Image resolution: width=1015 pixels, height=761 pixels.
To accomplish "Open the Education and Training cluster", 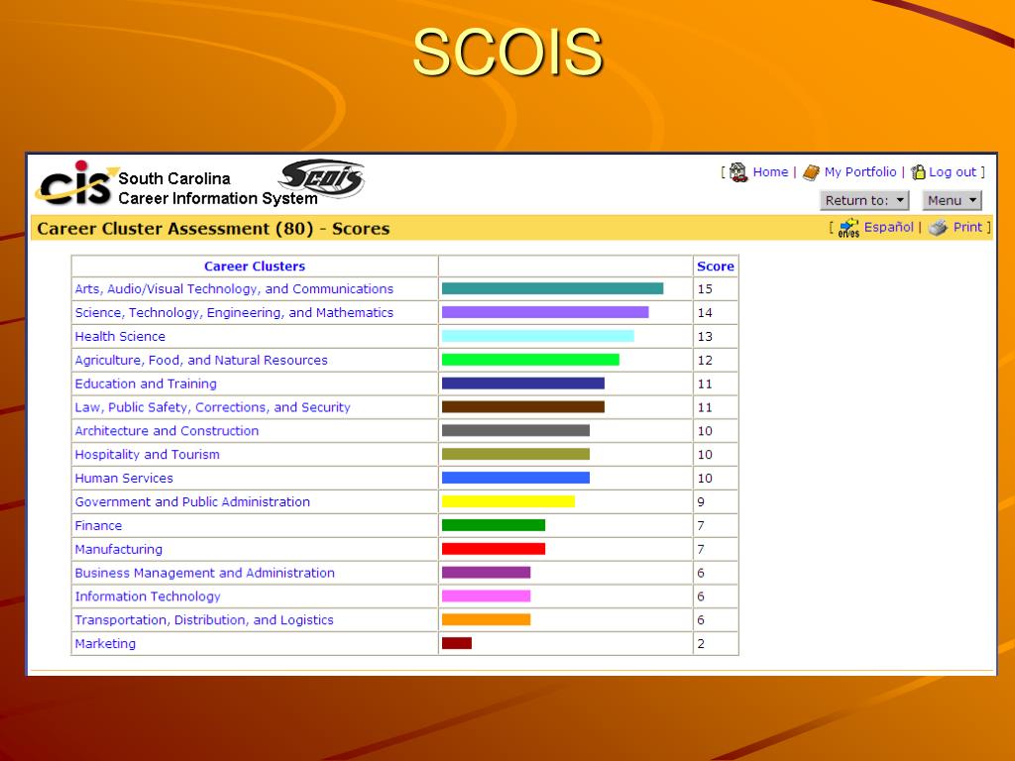I will point(146,383).
